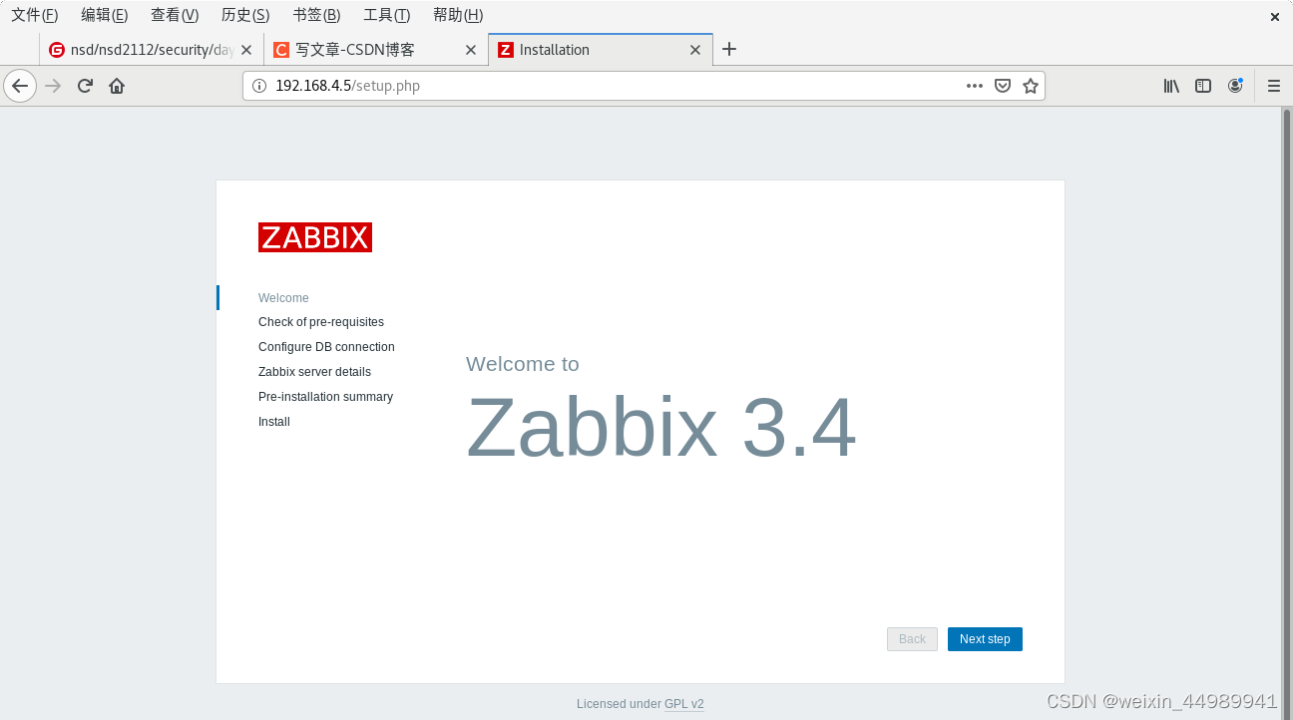Open the 文件(F) menu

pos(35,15)
